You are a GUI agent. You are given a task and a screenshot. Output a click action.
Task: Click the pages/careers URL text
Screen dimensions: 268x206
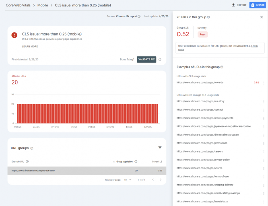pos(200,151)
